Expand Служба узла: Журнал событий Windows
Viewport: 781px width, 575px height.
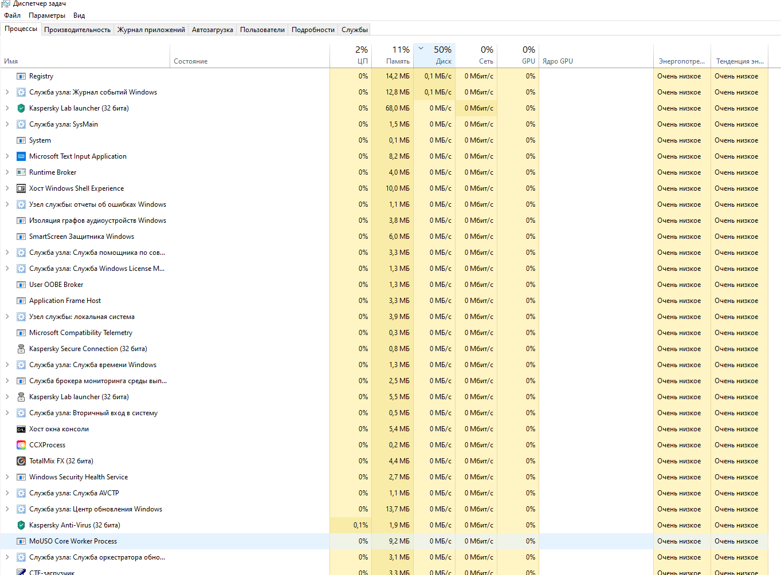click(x=7, y=92)
